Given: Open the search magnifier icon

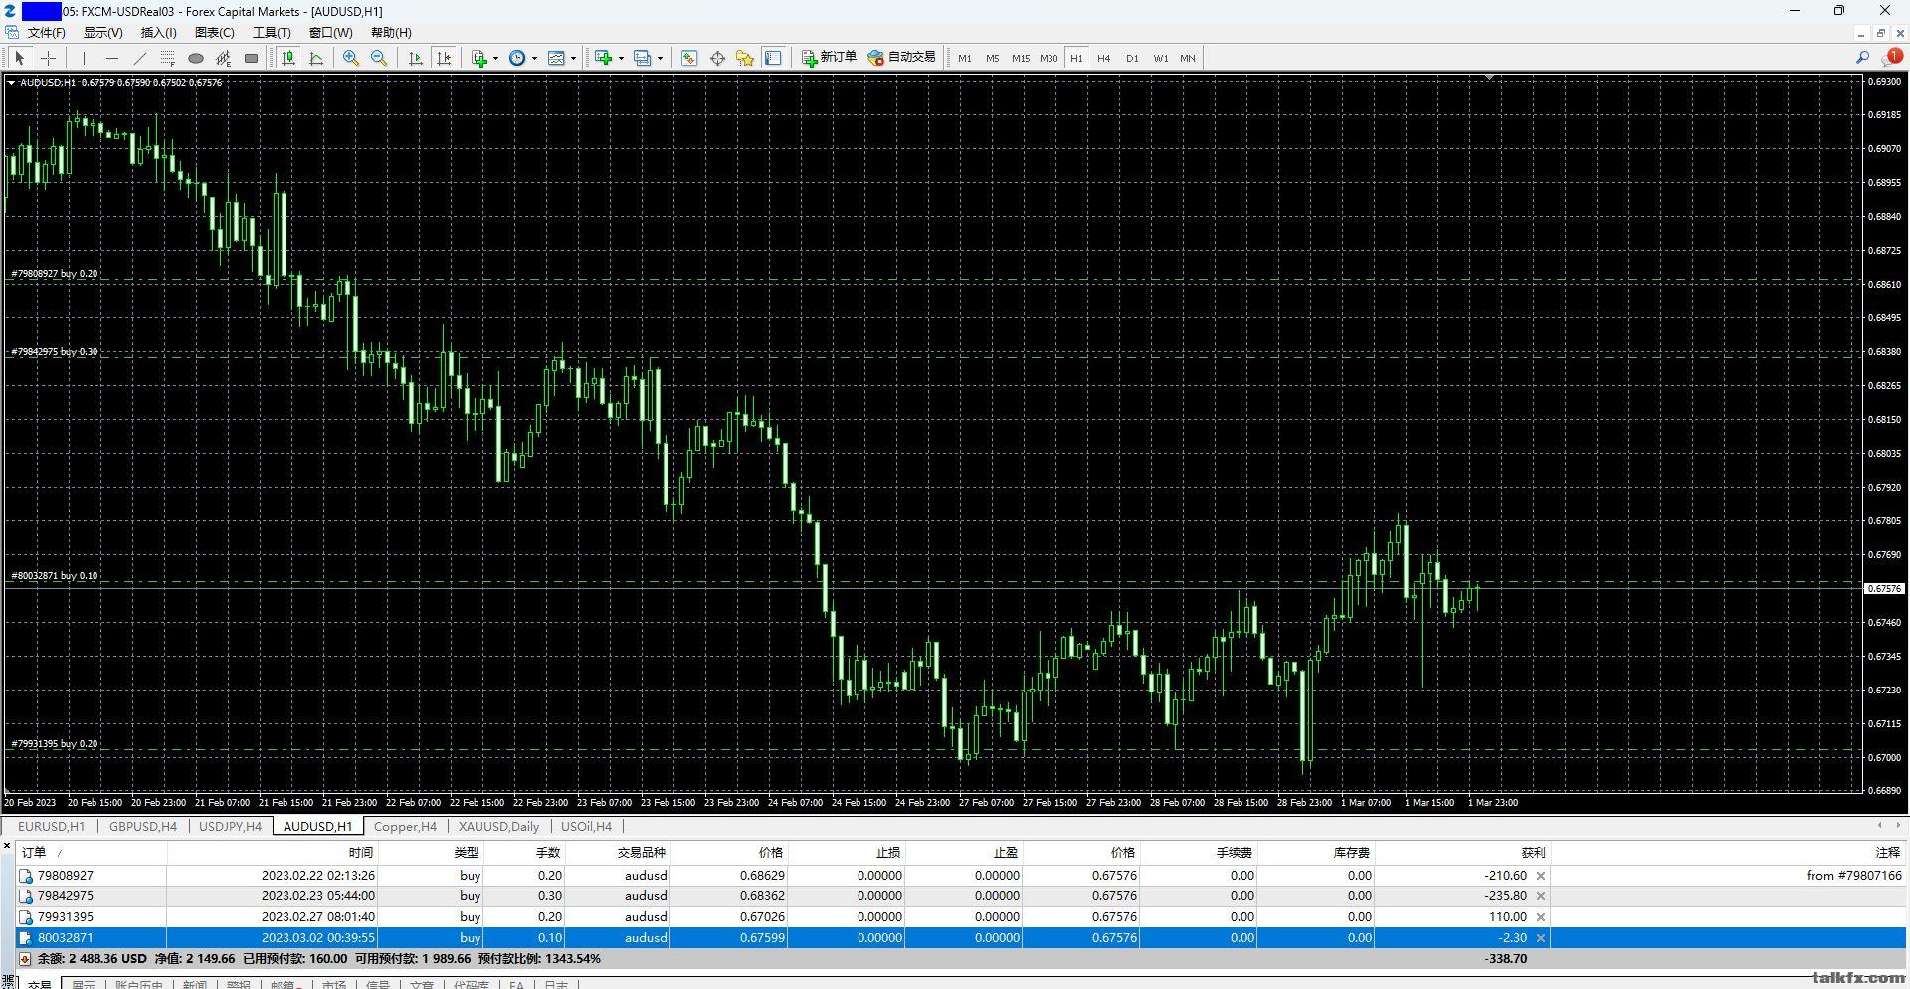Looking at the screenshot, I should pyautogui.click(x=1863, y=58).
